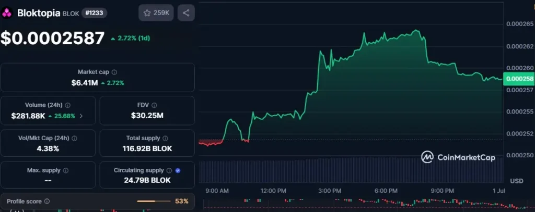Viewport: 535px width, 212px height.
Task: Open Vol/Mkt Cap (24h) info icon
Action: [x=74, y=139]
